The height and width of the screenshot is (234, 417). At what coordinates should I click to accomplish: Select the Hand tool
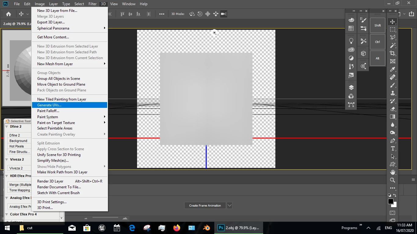point(393,172)
